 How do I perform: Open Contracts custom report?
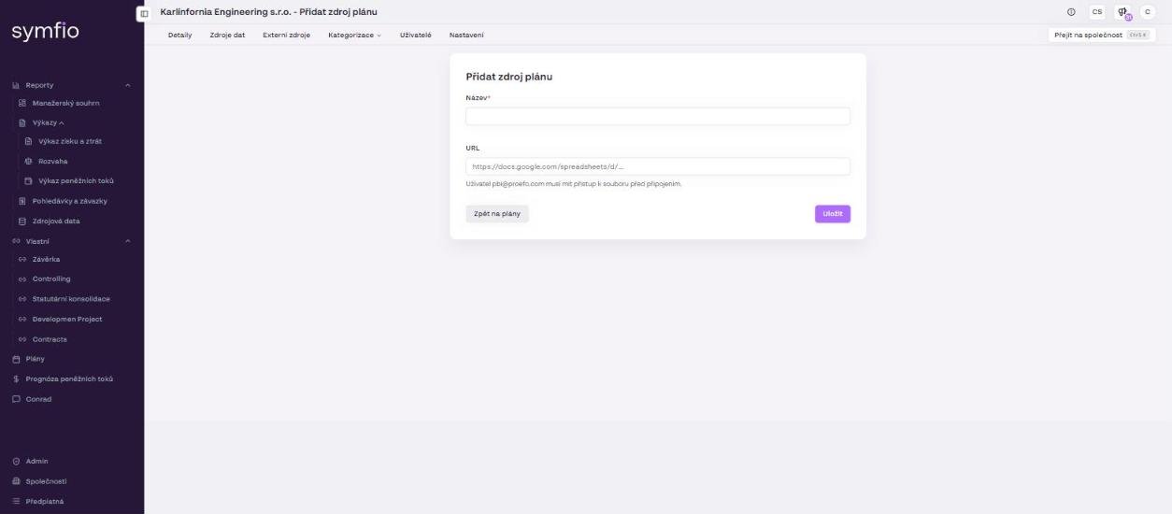click(50, 339)
